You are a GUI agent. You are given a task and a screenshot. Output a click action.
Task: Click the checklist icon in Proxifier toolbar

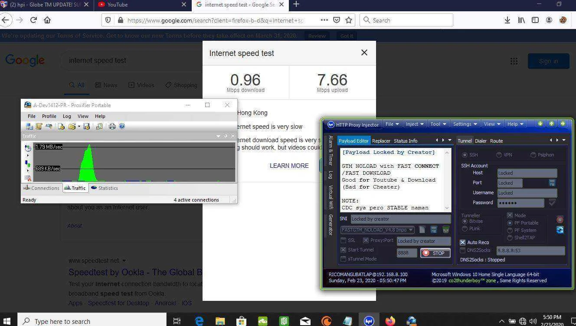pyautogui.click(x=99, y=126)
